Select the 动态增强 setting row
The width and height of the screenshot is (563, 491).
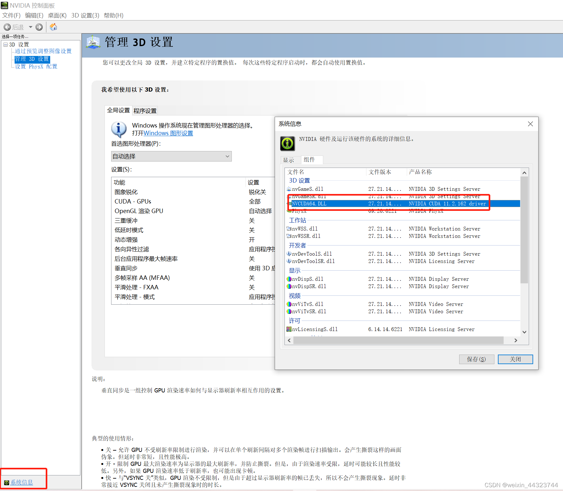click(193, 240)
